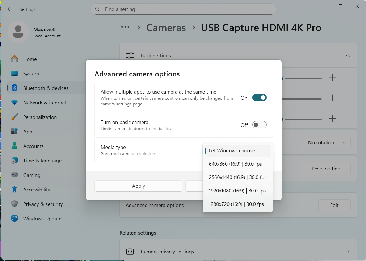366x261 pixels.
Task: Open the No rotation dropdown
Action: click(x=327, y=142)
